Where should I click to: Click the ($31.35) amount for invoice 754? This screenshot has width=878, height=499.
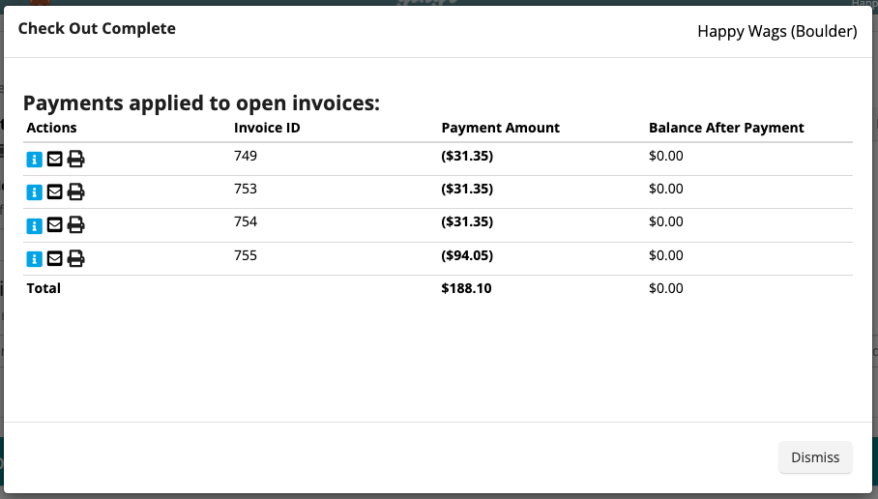[467, 221]
